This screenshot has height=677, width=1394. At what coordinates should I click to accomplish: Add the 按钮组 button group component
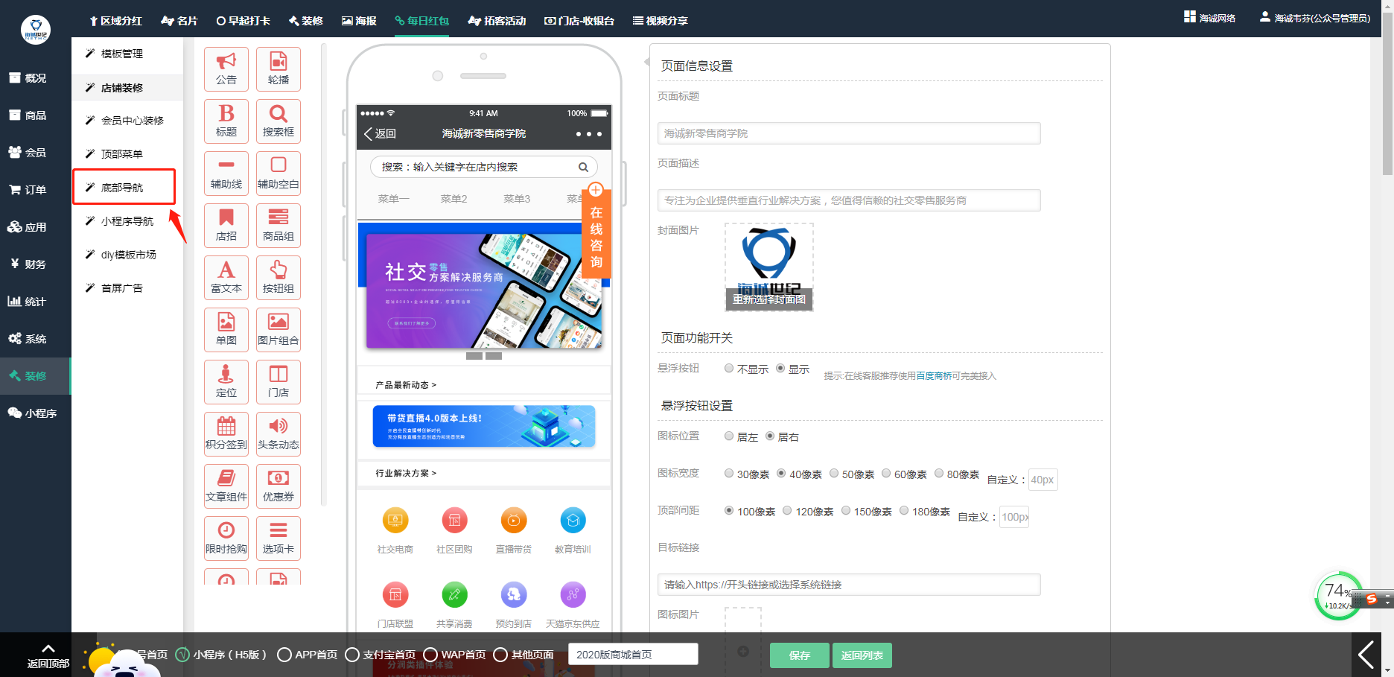tap(279, 278)
